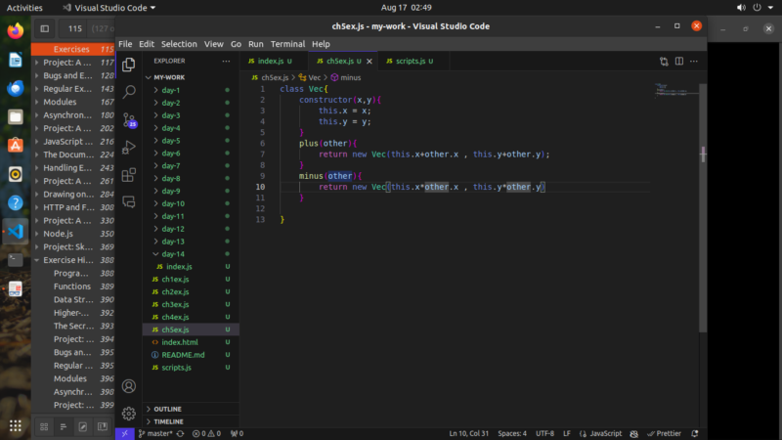Image resolution: width=782 pixels, height=440 pixels.
Task: Open the Search view in activity bar
Action: pyautogui.click(x=129, y=92)
